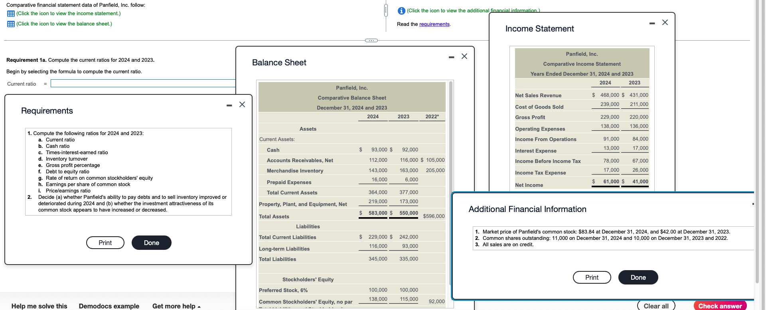The height and width of the screenshot is (310, 766).
Task: Open the requirements link
Action: 434,24
